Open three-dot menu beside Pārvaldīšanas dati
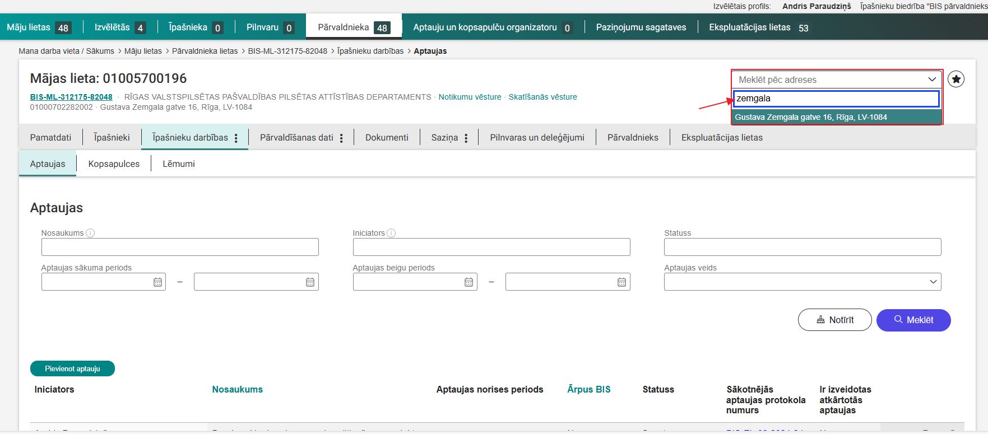Image resolution: width=988 pixels, height=434 pixels. point(341,138)
